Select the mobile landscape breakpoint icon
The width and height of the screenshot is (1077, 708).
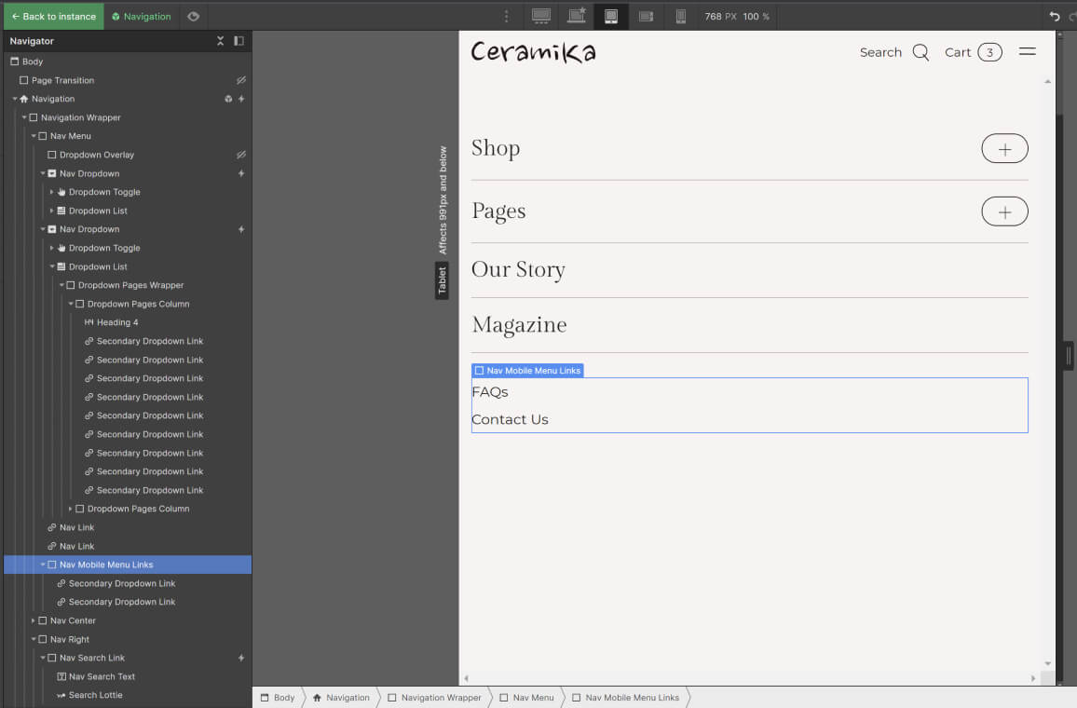(646, 17)
